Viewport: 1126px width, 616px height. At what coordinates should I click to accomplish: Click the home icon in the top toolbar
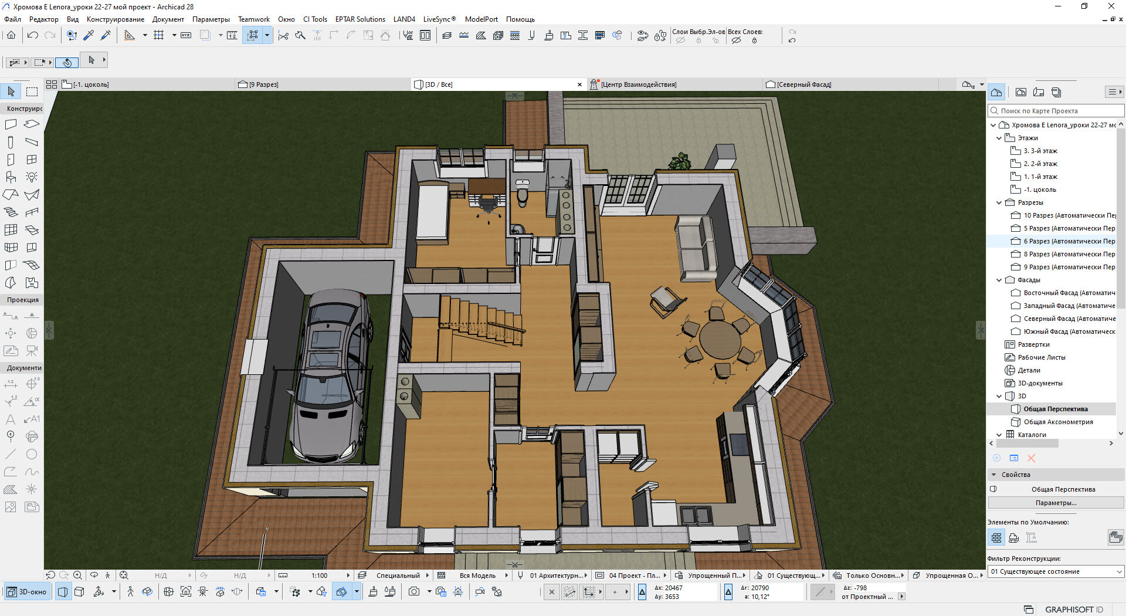click(11, 35)
